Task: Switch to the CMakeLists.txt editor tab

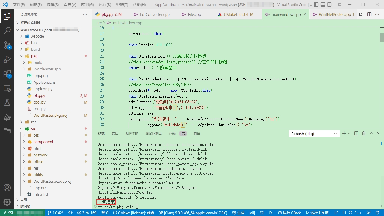Action: point(236,14)
